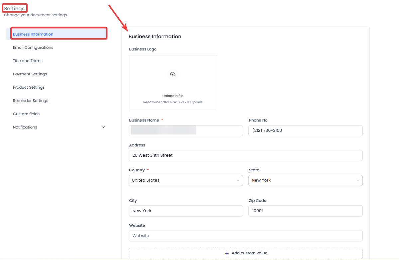
Task: Click the Address field with 20 West 34th Street
Action: point(246,155)
